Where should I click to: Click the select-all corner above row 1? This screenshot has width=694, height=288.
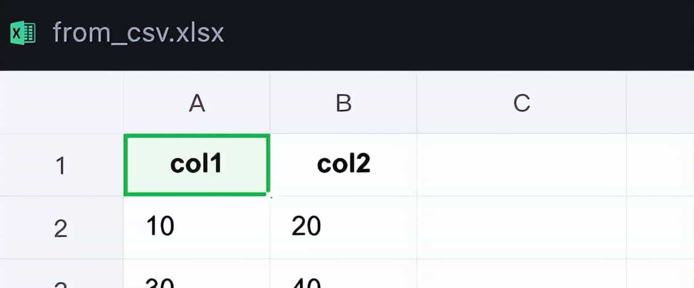click(61, 102)
